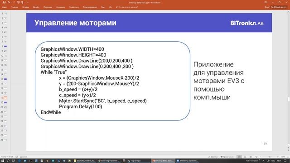Select slide 19 thumbnail in slide panel
This screenshot has width=290, height=163.
point(5,98)
